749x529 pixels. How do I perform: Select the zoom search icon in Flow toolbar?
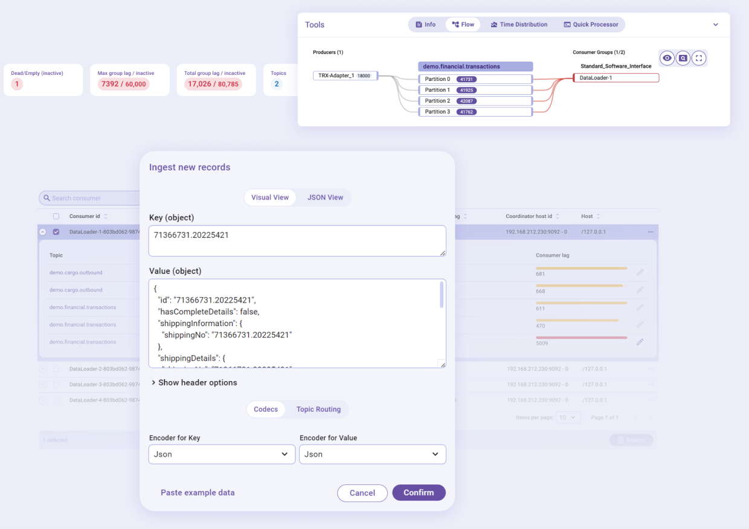coord(683,58)
